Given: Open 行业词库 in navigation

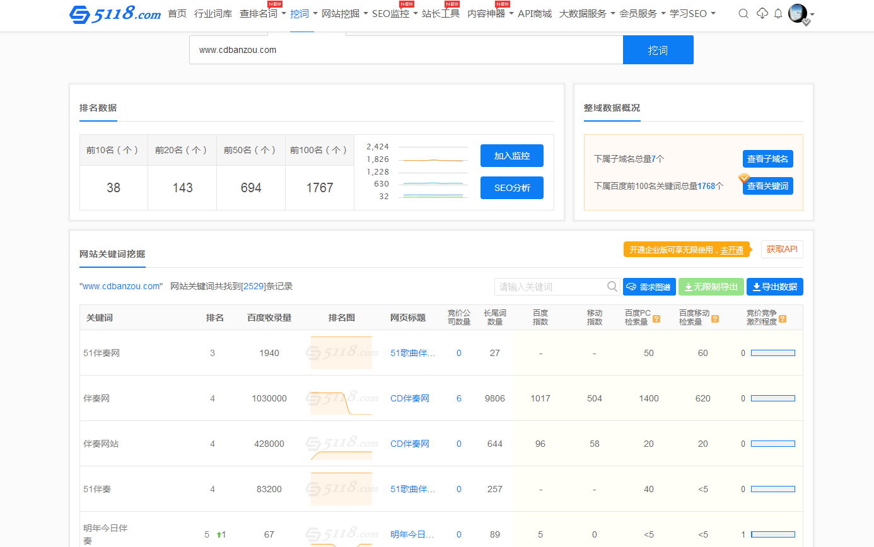Looking at the screenshot, I should coord(213,13).
